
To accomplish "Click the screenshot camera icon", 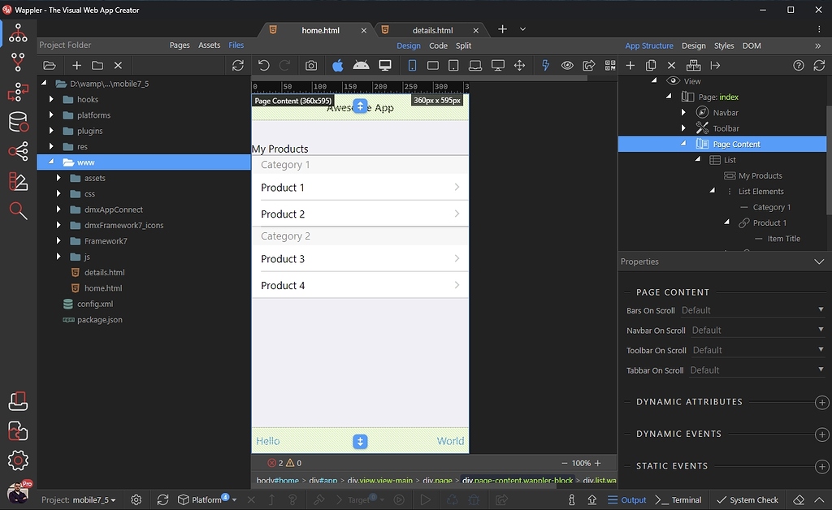I will (x=311, y=66).
